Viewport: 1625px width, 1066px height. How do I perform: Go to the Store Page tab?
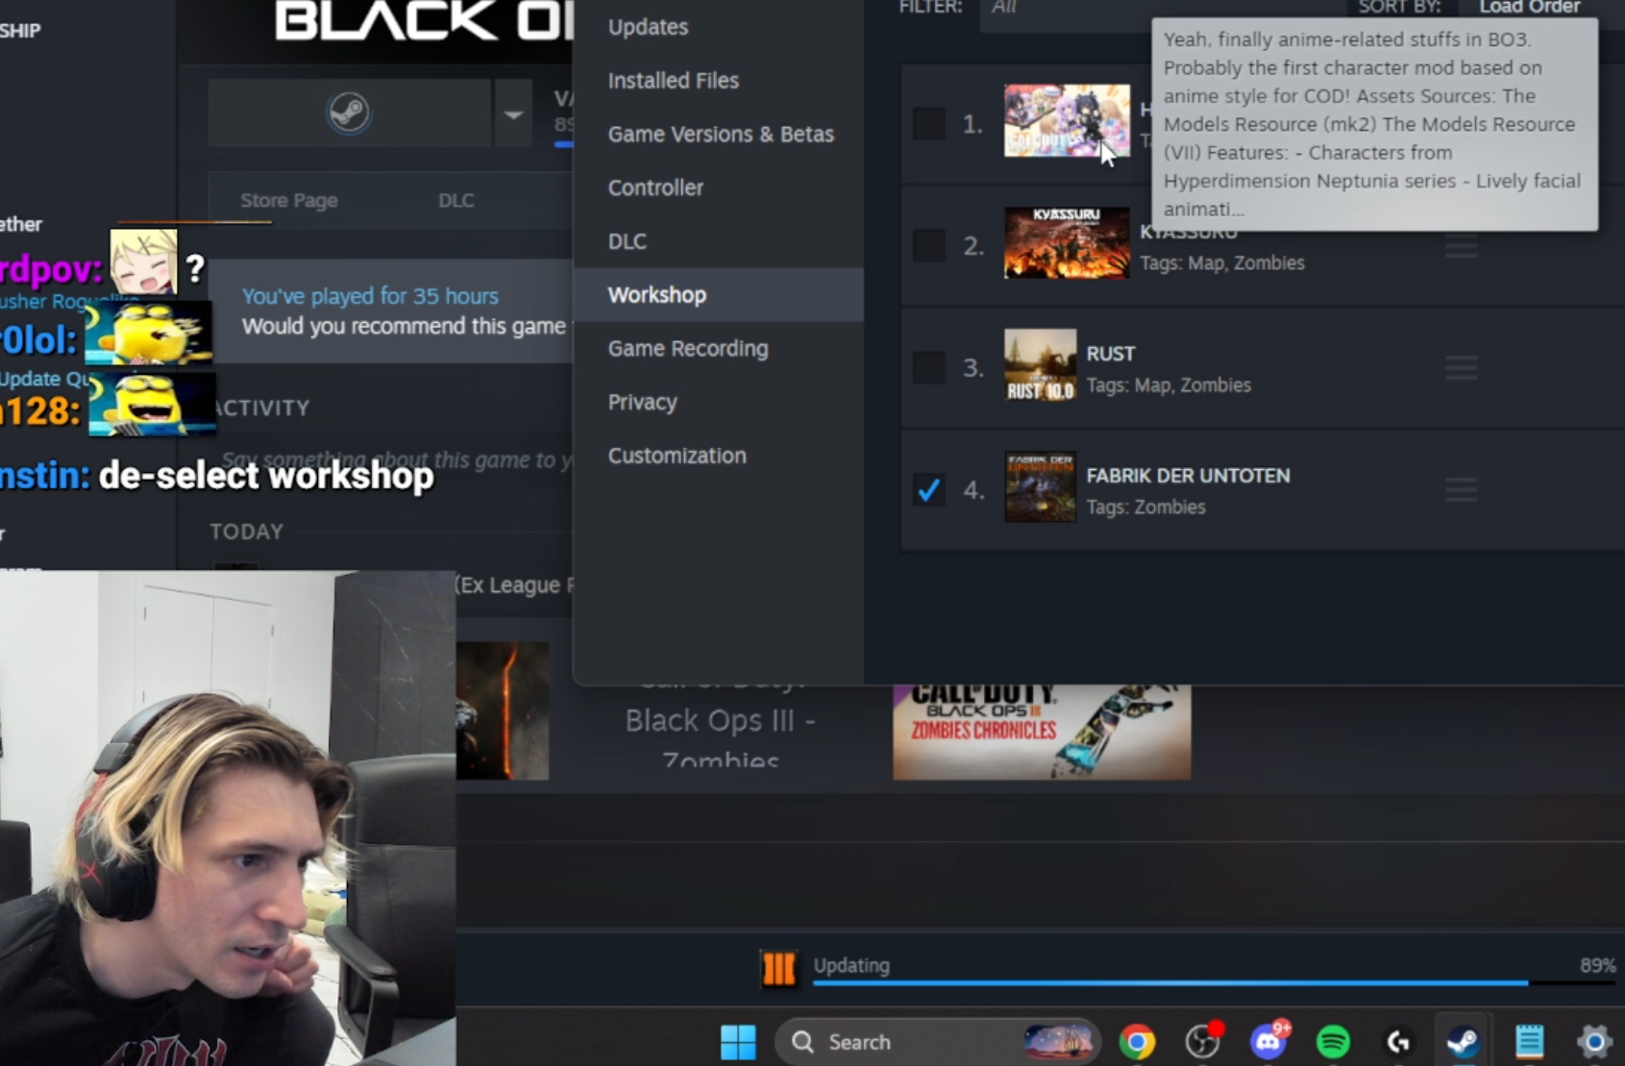pos(288,200)
